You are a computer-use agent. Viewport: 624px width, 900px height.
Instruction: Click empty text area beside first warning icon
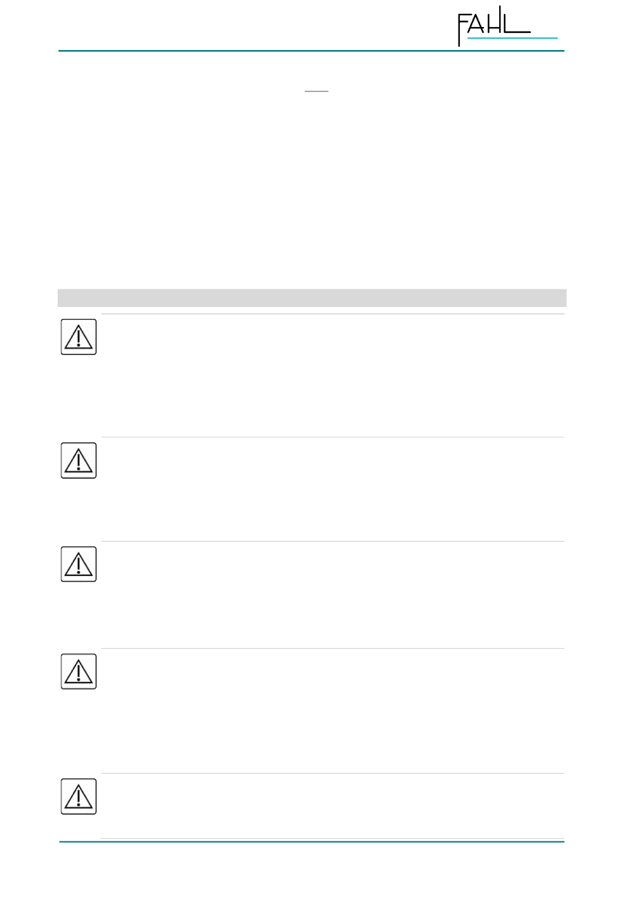tap(332, 375)
